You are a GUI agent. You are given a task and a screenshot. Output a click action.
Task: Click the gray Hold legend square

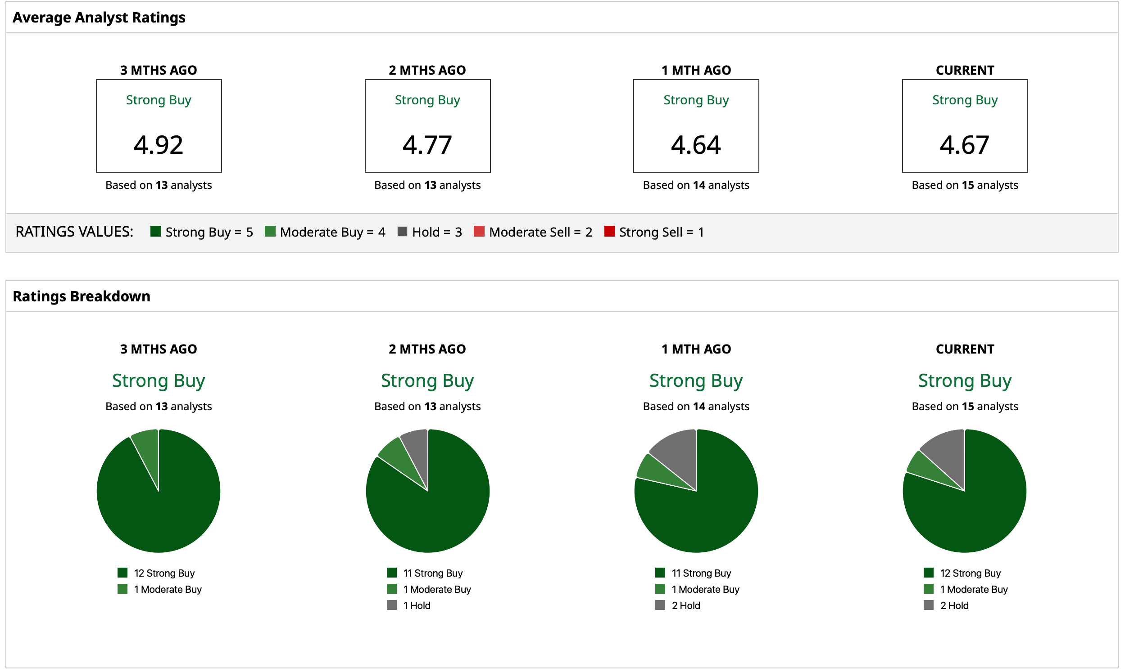click(x=402, y=231)
